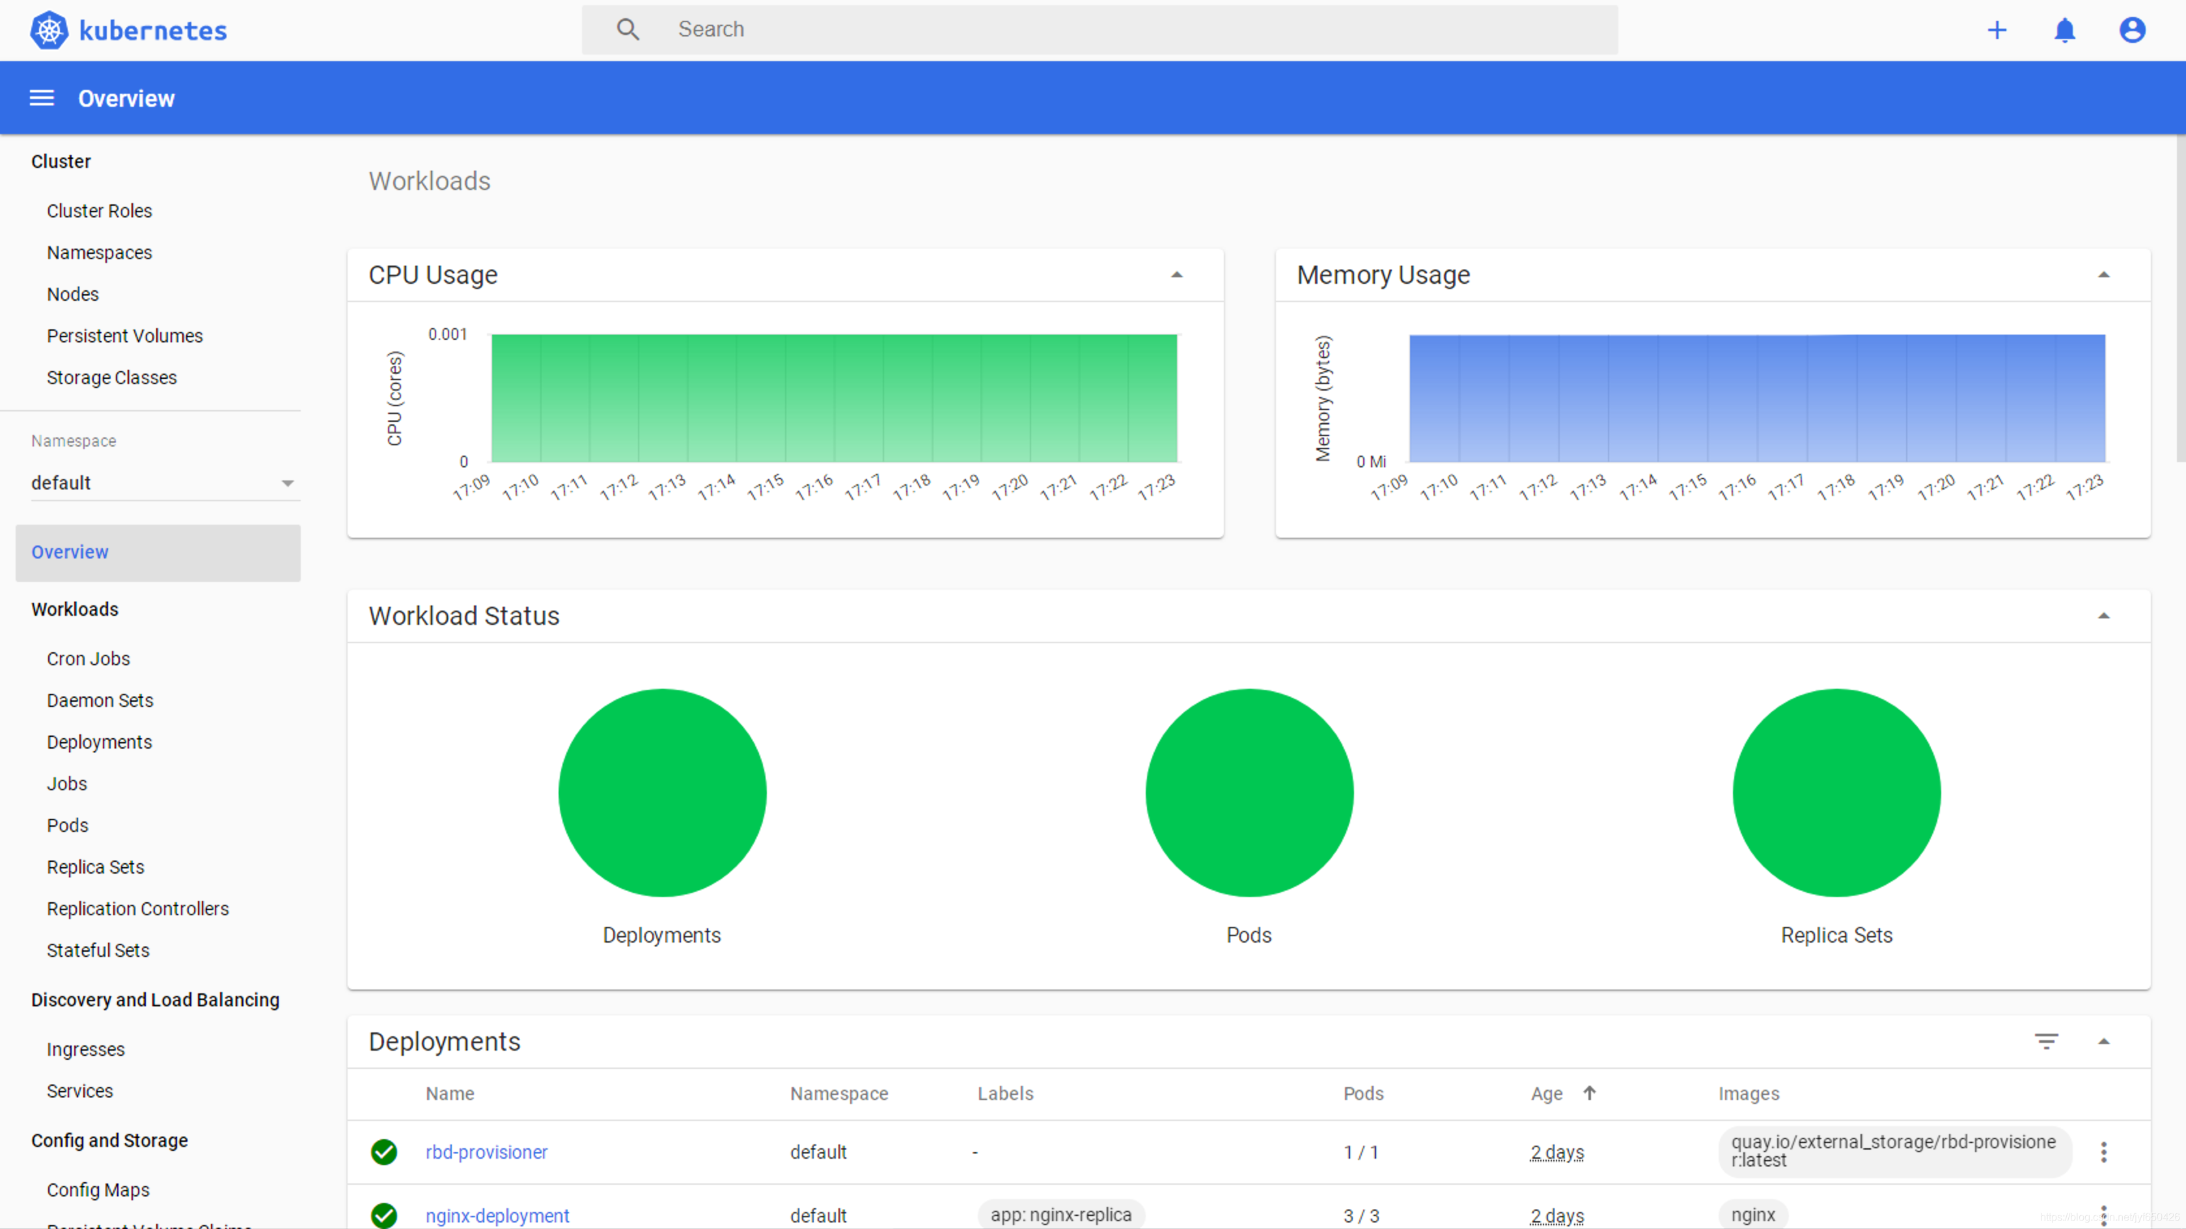2186x1229 pixels.
Task: Open the nginx-deployment link
Action: click(x=497, y=1215)
